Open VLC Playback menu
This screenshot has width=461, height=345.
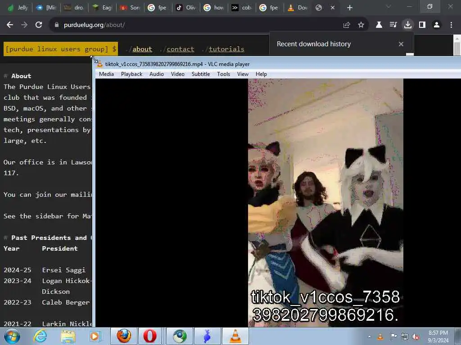tap(132, 74)
